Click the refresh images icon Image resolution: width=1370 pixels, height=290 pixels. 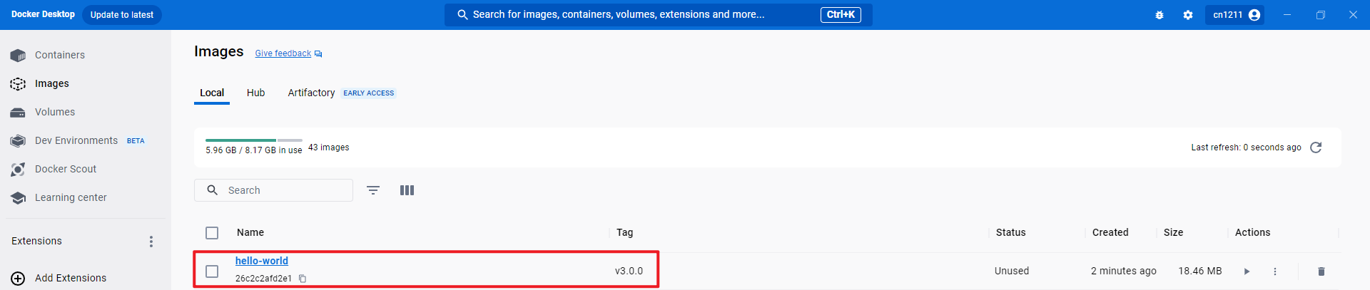coord(1316,147)
